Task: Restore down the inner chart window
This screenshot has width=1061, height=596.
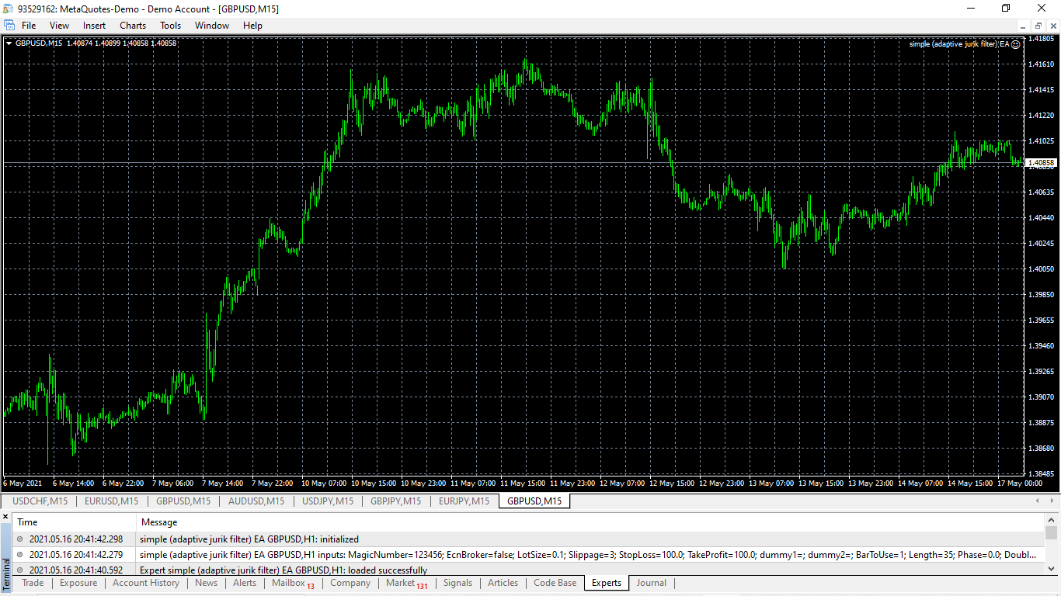Action: click(x=1038, y=26)
